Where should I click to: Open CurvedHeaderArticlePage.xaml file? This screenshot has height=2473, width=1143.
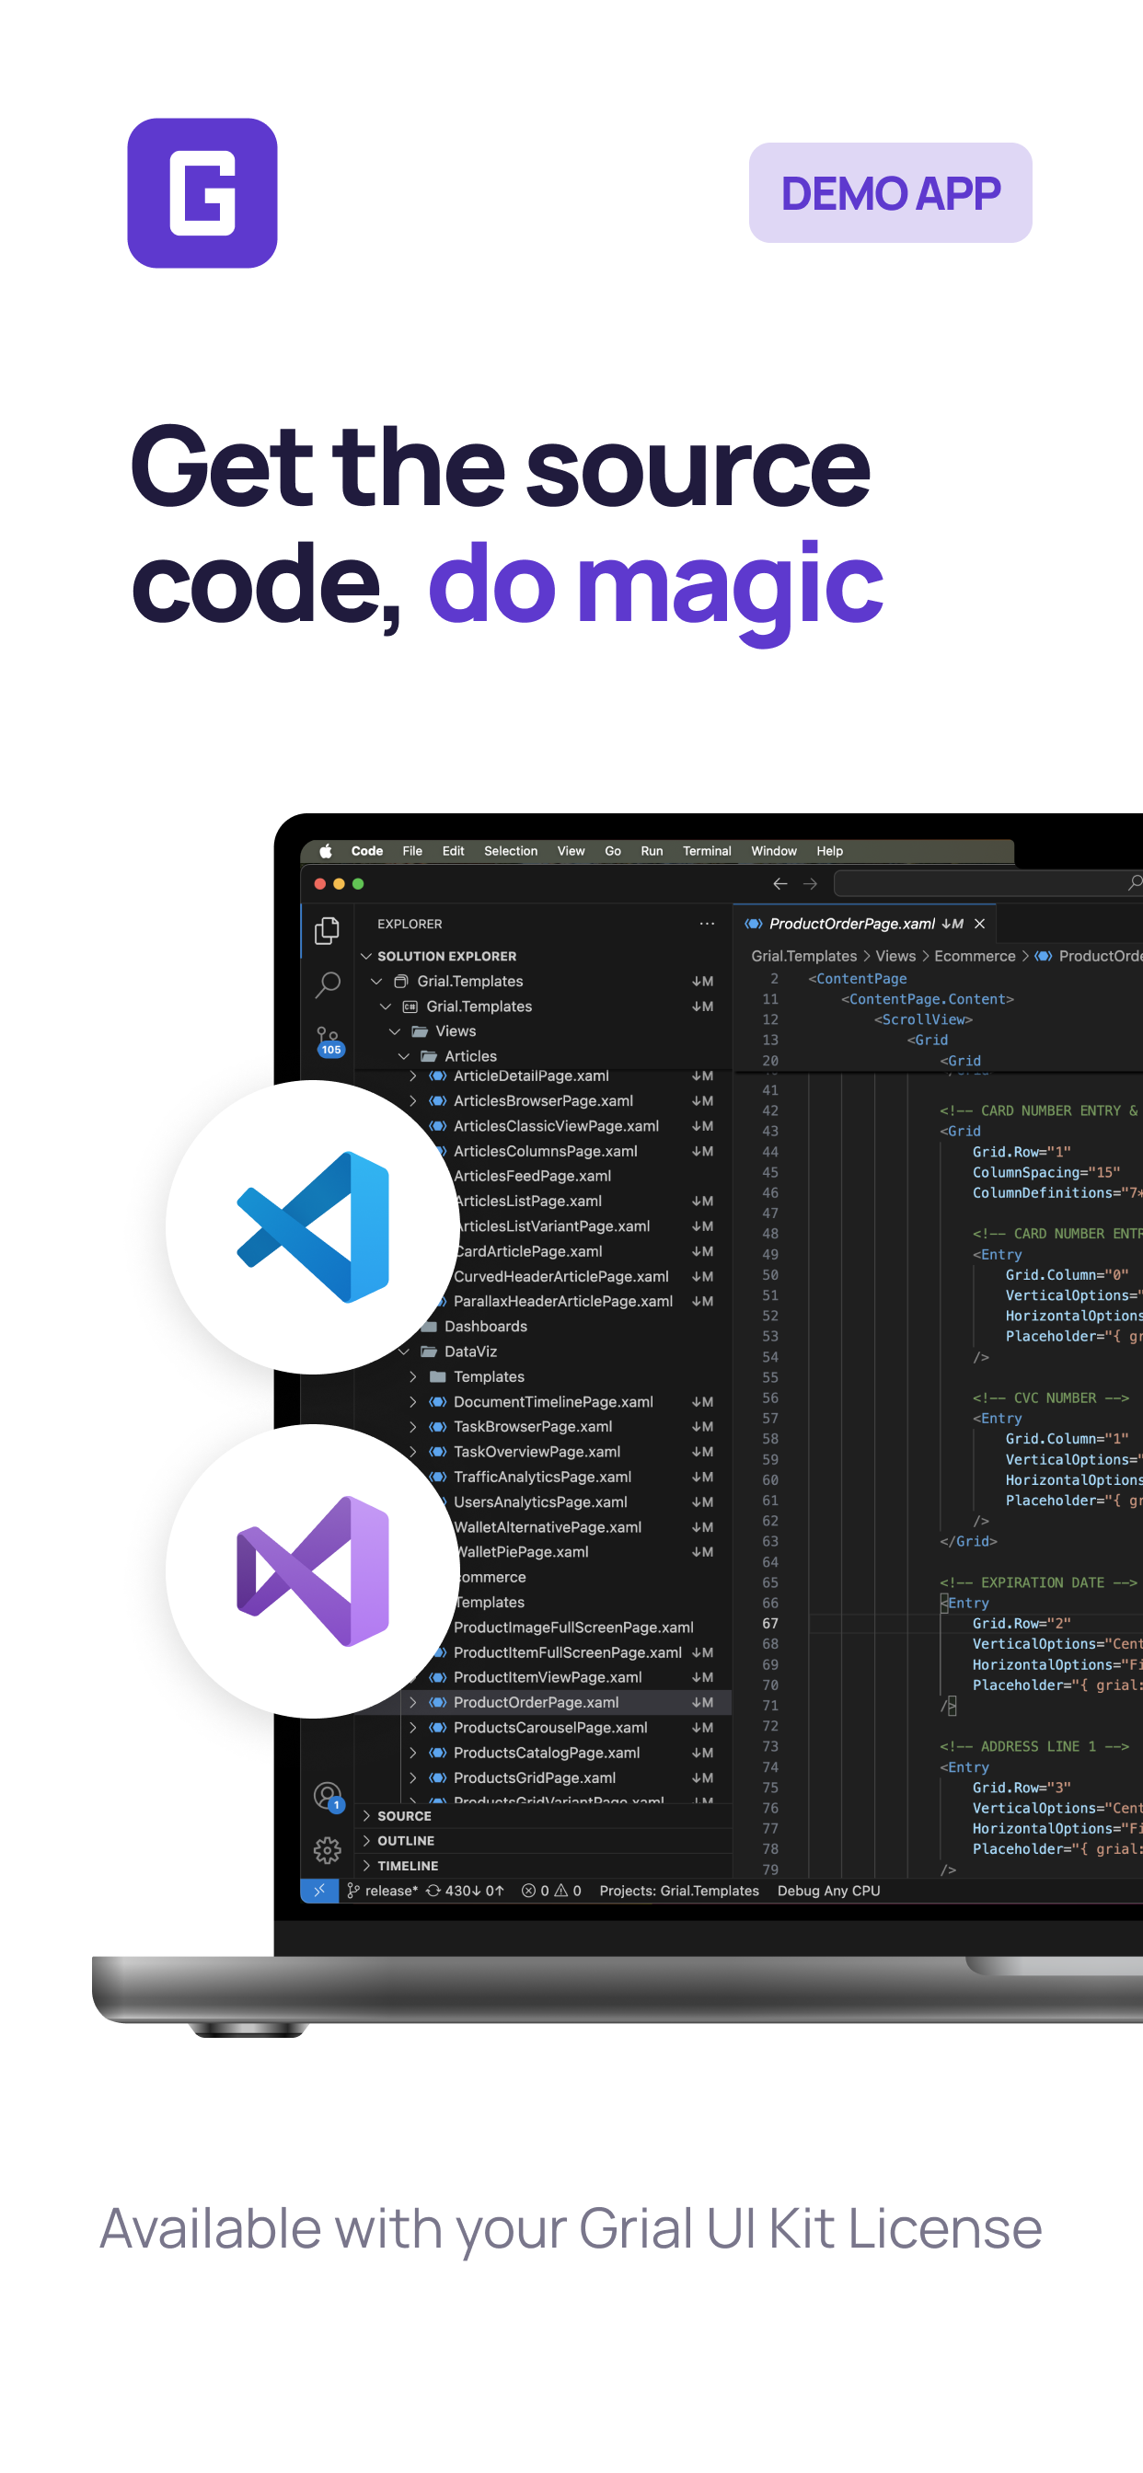tap(561, 1276)
